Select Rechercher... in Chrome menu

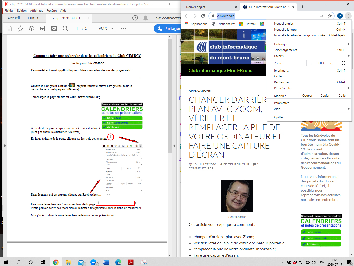point(309,82)
